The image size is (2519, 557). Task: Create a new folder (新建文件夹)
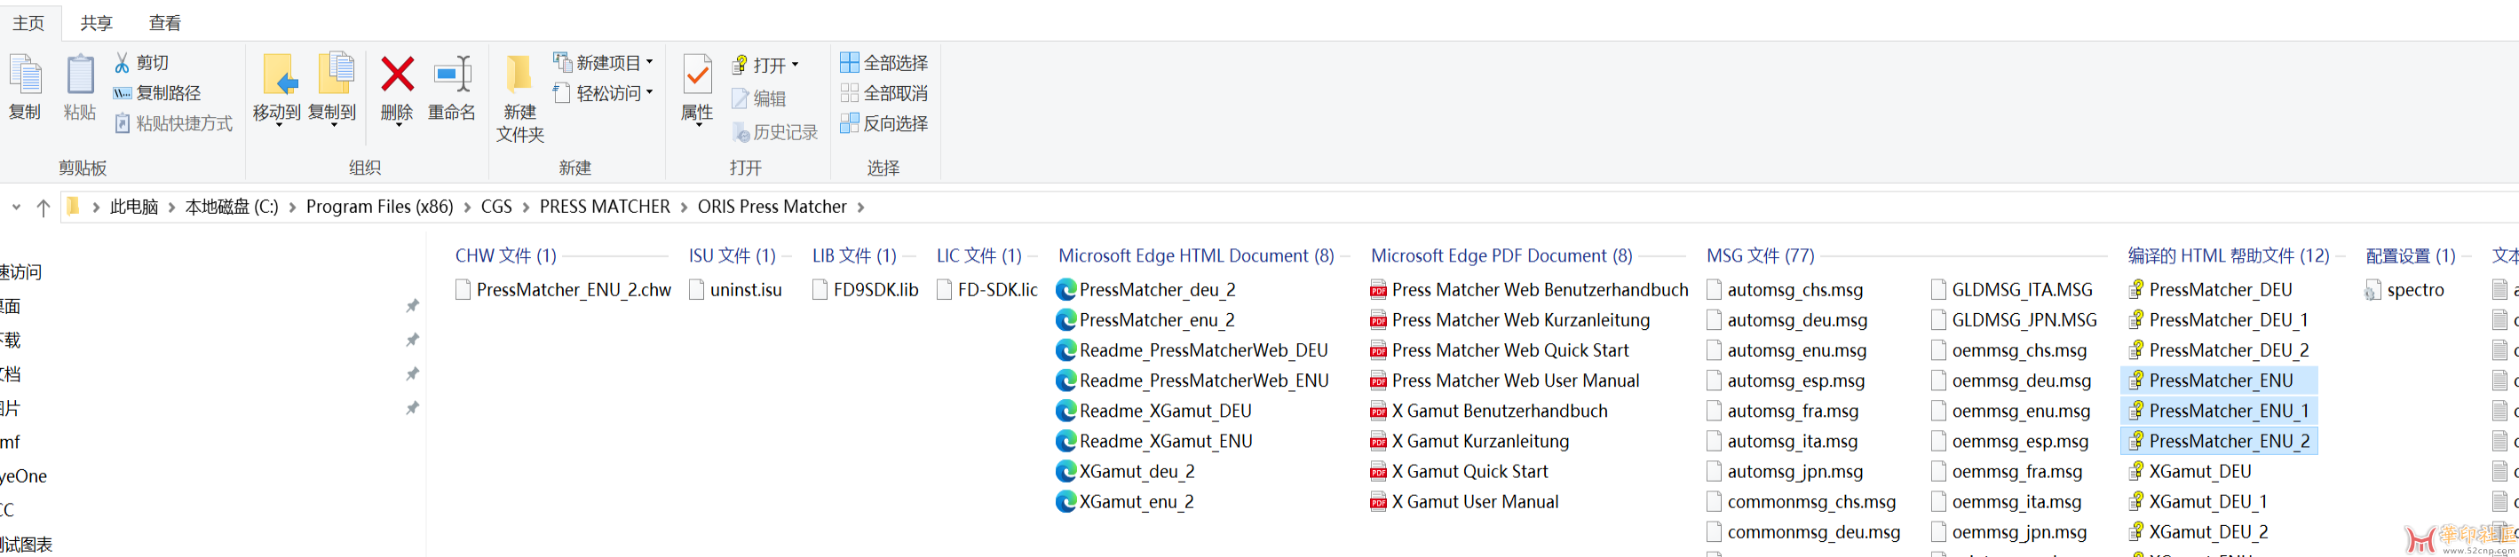point(519,75)
